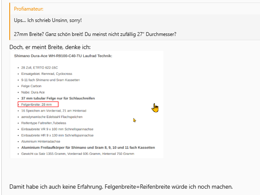This screenshot has width=260, height=195.
Task: Click the 'Gewicht ca Satz 1355 Gramm' line
Action: [77, 154]
